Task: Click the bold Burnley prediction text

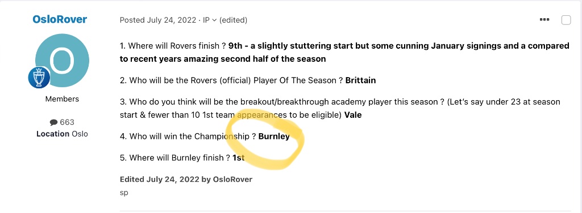Action: (x=274, y=137)
